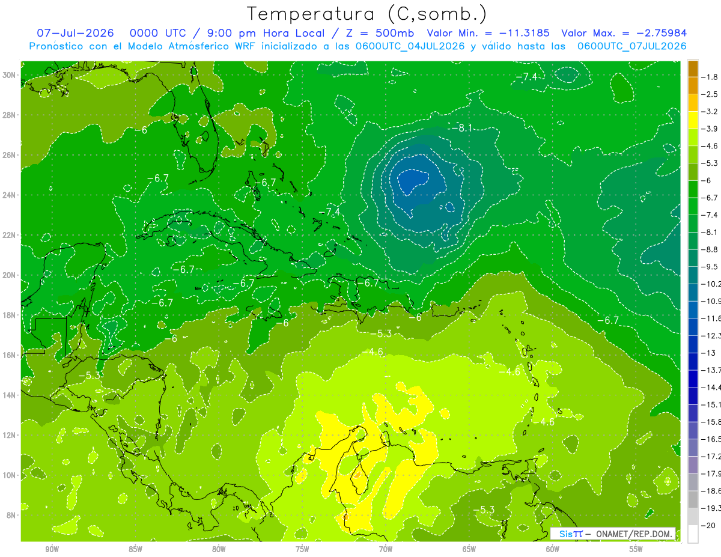Click the "80W" longitude axis label
Screen dimensions: 721x557
pyautogui.click(x=219, y=549)
